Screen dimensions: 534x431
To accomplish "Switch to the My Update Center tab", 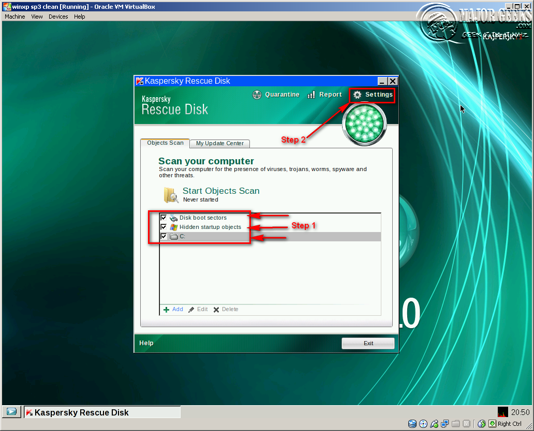I will (219, 143).
